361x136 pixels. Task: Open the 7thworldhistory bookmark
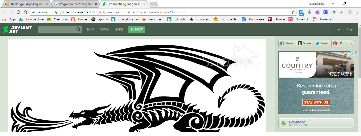point(125,19)
